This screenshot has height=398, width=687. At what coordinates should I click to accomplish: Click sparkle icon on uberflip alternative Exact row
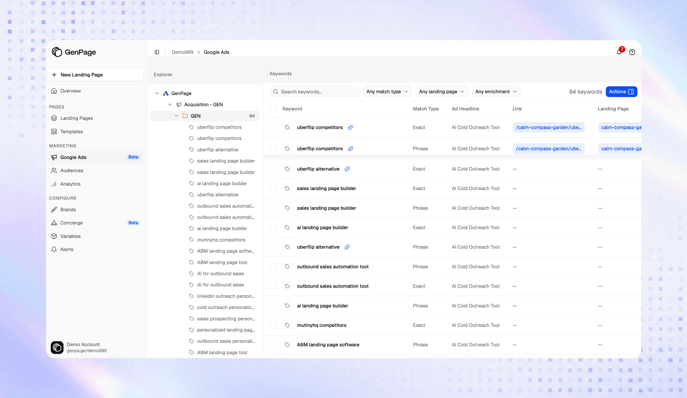[x=347, y=169]
